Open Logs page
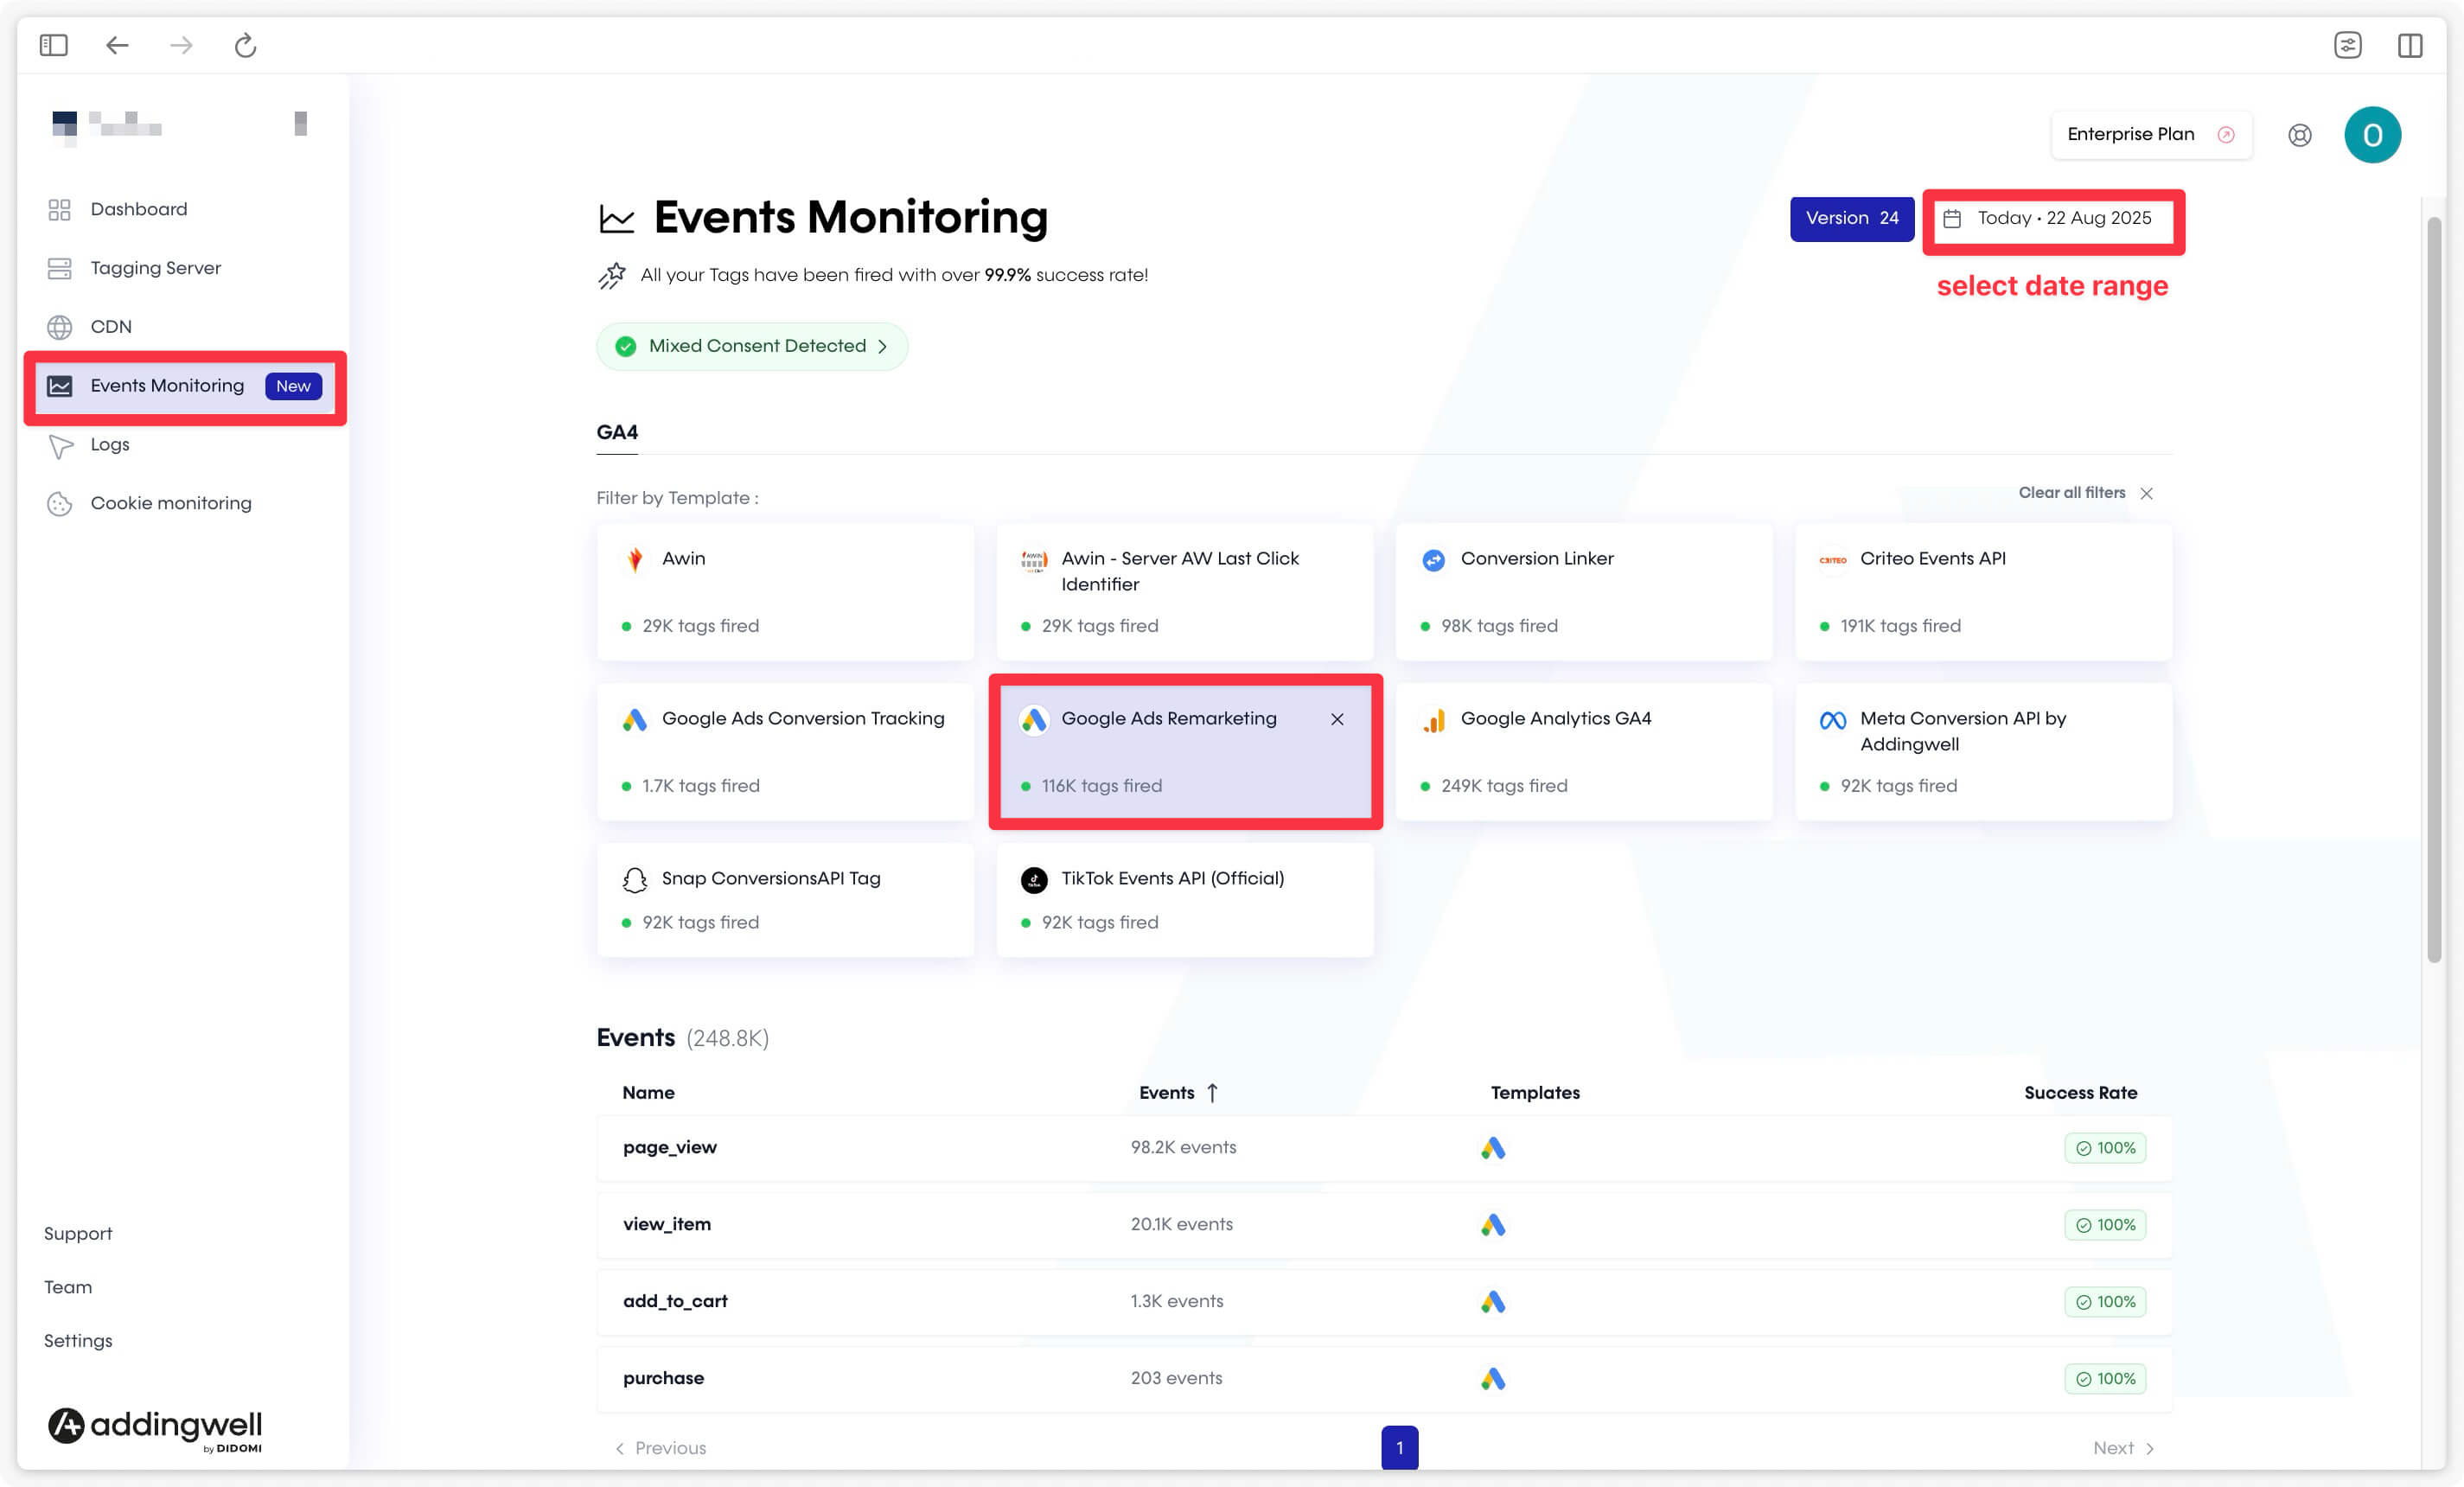 109,445
